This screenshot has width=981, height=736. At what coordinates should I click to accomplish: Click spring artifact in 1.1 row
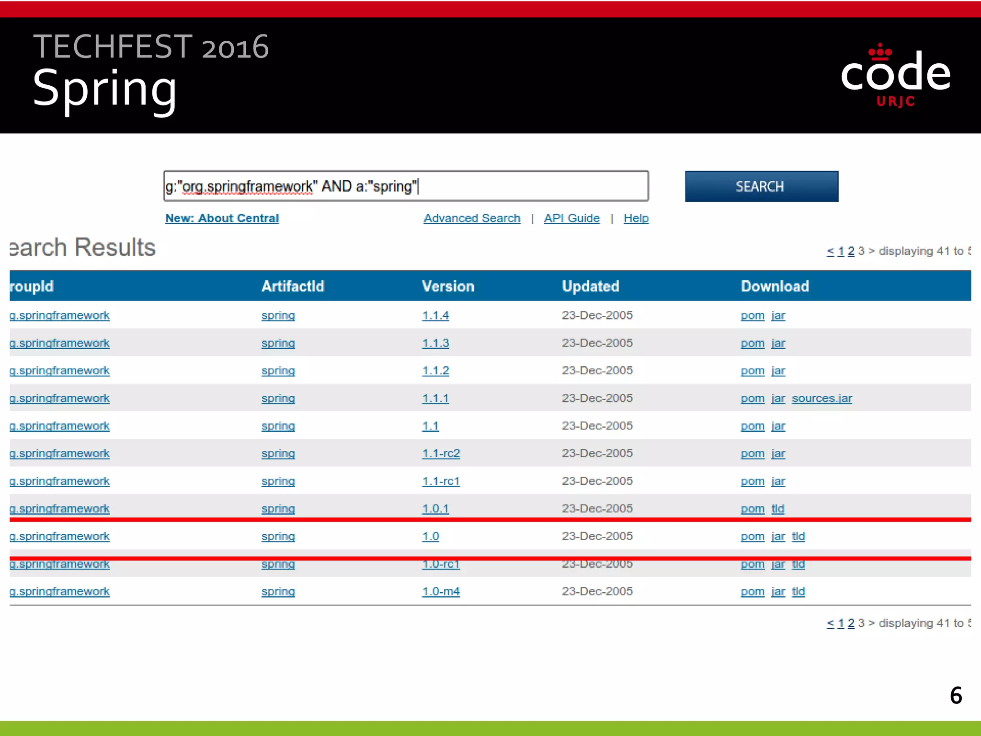(278, 426)
